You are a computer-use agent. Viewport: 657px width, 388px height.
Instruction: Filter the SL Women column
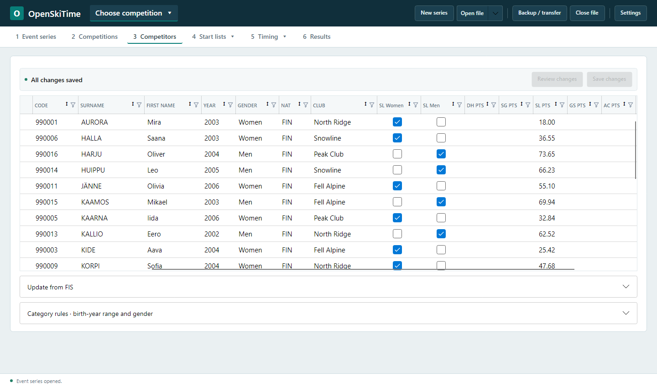(416, 105)
